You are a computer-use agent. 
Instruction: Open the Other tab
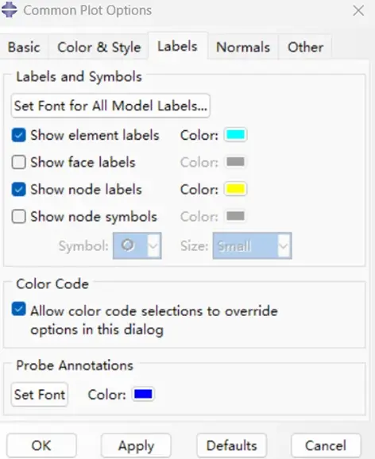pyautogui.click(x=305, y=47)
